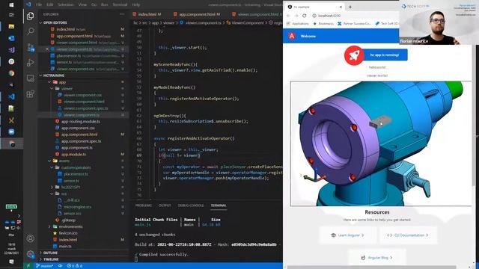
Task: Open favicon.ico in the file tree
Action: (68, 233)
